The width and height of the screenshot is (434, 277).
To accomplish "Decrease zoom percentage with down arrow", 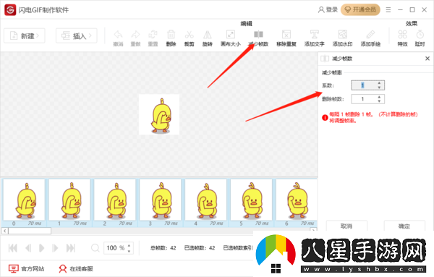I will pos(129,251).
